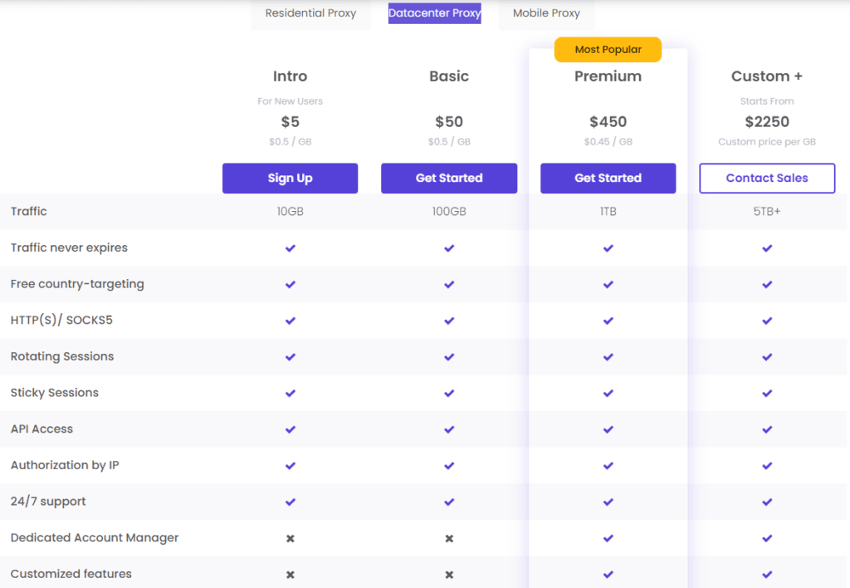Click Basic checkmark for HTTP(S)/ SOCKS5
Screen dimensions: 850x588
coord(449,321)
